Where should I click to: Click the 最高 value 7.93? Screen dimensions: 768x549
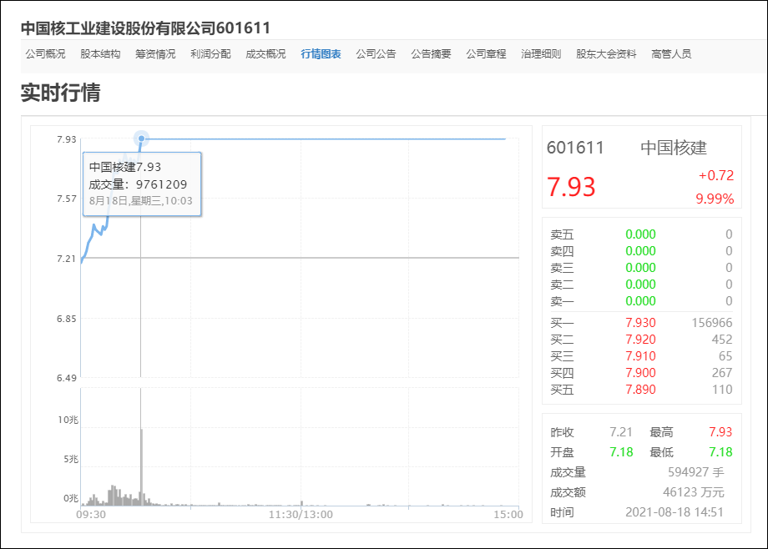tap(720, 432)
